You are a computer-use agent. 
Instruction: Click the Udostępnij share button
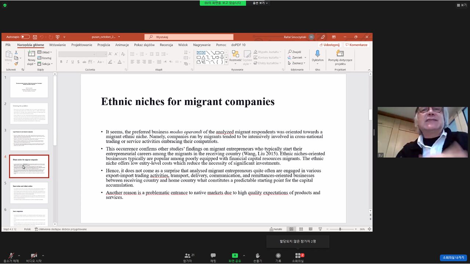pyautogui.click(x=329, y=45)
